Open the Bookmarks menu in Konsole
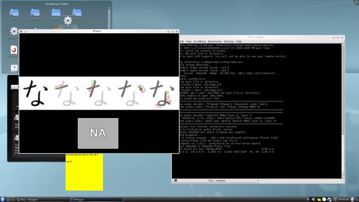The width and height of the screenshot is (359, 202). coord(215,41)
